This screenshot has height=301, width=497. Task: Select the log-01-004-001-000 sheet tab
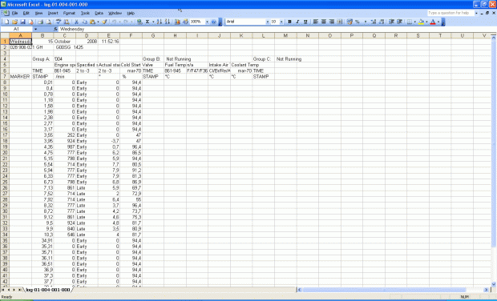[48, 290]
